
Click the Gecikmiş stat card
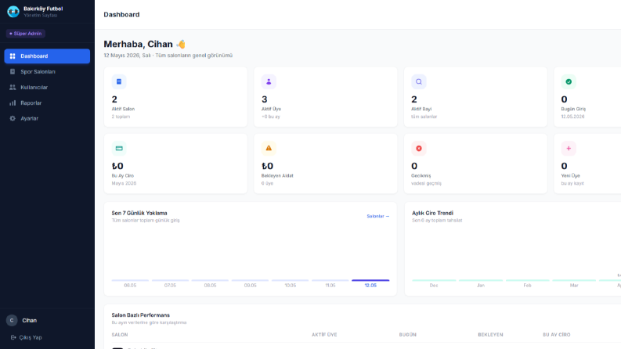coord(475,164)
